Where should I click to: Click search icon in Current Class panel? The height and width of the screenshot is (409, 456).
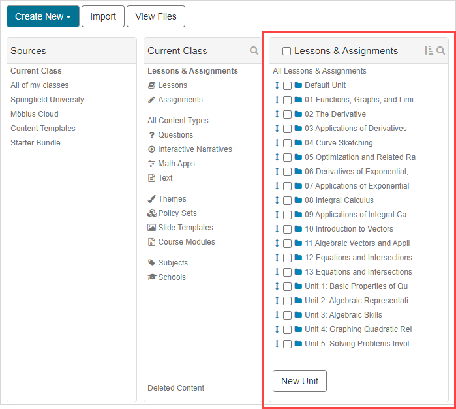point(254,51)
